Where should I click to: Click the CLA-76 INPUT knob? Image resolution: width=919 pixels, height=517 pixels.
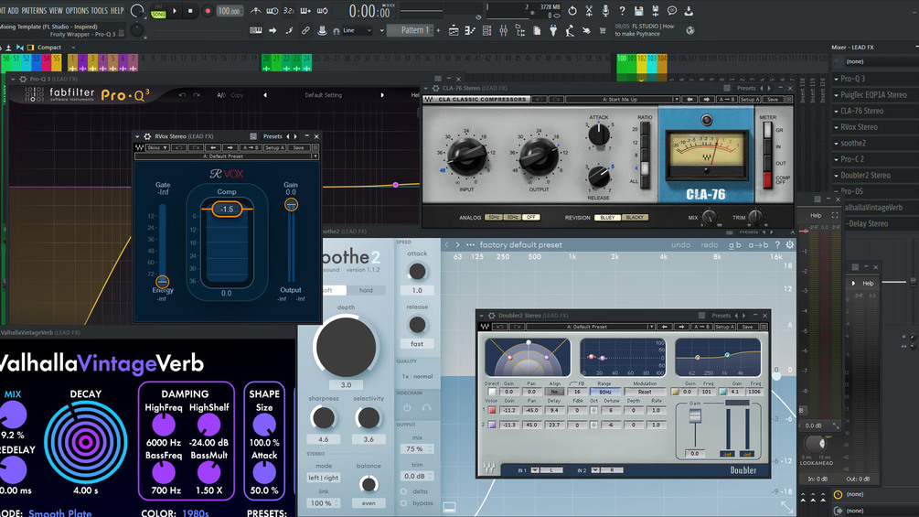466,156
